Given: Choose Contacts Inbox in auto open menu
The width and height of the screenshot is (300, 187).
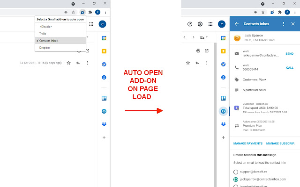Looking at the screenshot, I should coord(60,41).
